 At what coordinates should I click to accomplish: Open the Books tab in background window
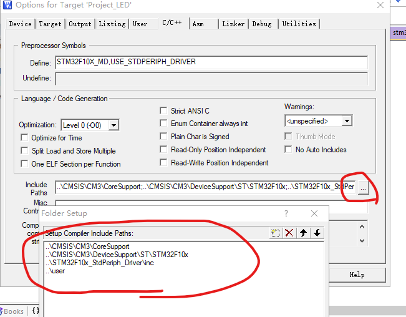point(12,311)
